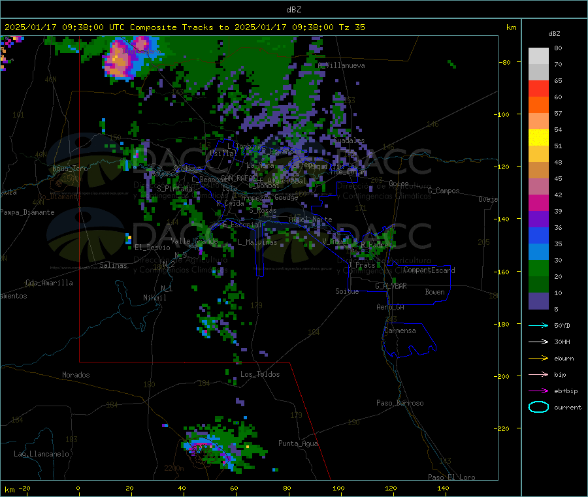Click the 'G_Campos' place label
The width and height of the screenshot is (588, 497).
(x=444, y=191)
